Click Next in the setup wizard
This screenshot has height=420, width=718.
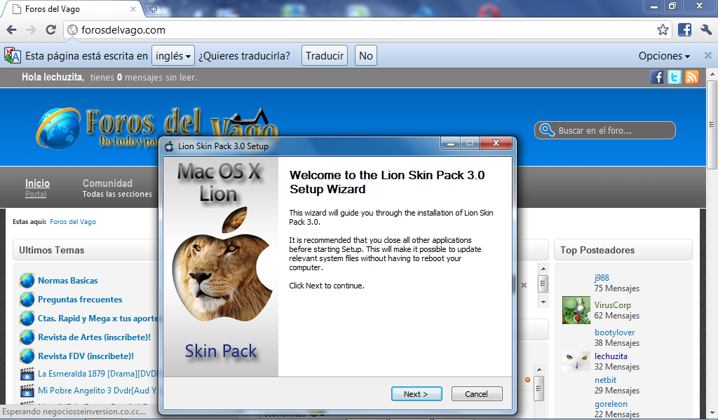click(416, 394)
